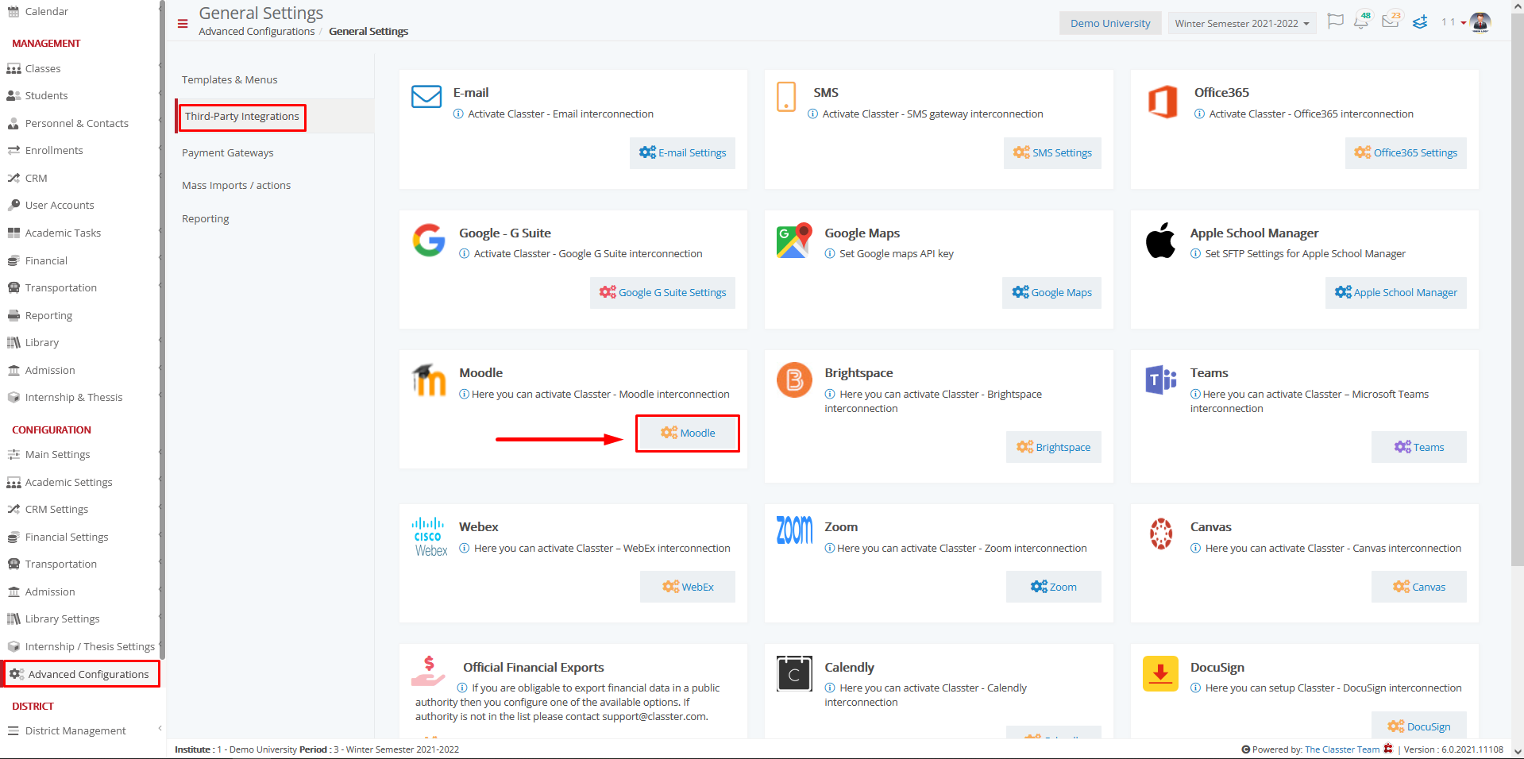
Task: Open bell notifications with 48 badge
Action: [1362, 21]
